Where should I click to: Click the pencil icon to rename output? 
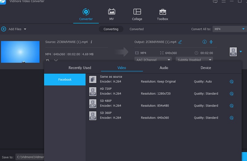pos(180,42)
